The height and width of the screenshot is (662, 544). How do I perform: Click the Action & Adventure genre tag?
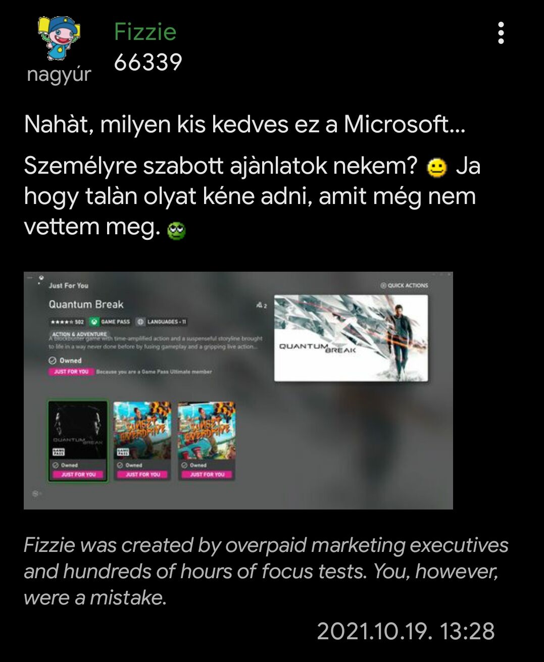[x=79, y=334]
